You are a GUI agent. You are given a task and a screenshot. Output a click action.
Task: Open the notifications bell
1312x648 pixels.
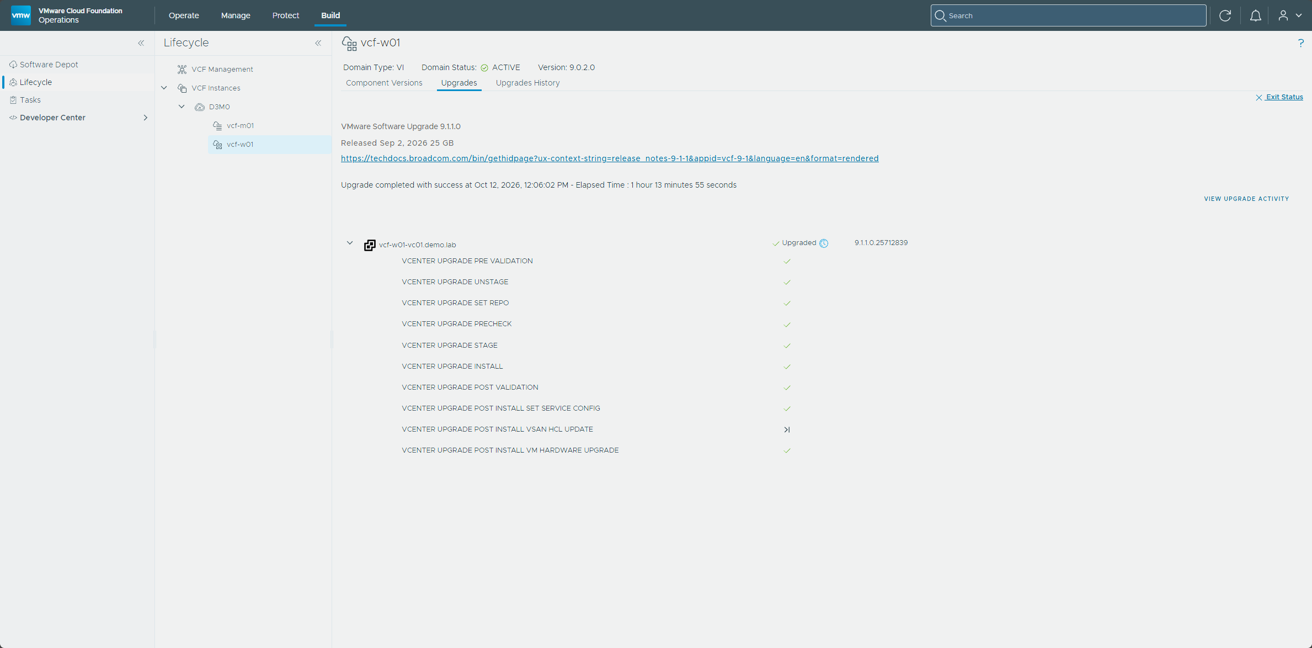pos(1255,15)
